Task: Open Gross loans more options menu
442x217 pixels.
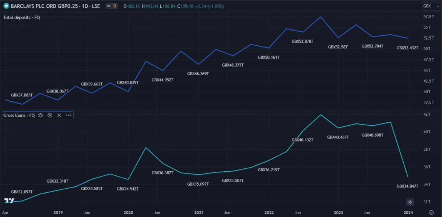Action: point(69,115)
